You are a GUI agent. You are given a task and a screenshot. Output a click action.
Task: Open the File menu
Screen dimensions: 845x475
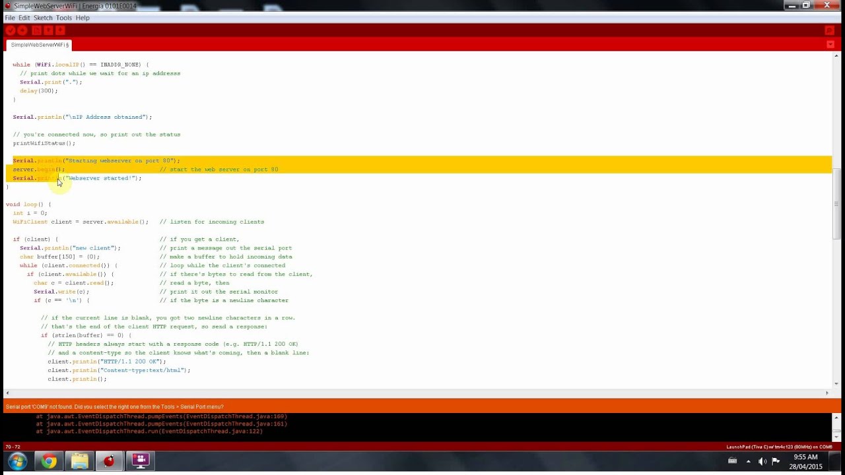[10, 18]
